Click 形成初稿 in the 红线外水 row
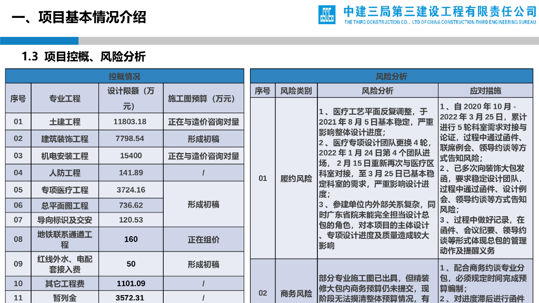This screenshot has width=539, height=303. pos(204,264)
